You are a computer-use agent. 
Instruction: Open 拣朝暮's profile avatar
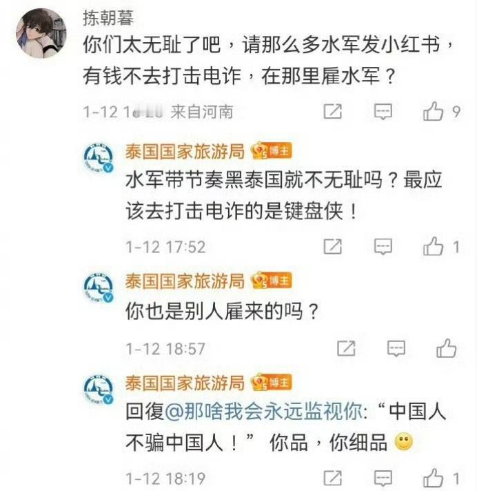[x=41, y=33]
